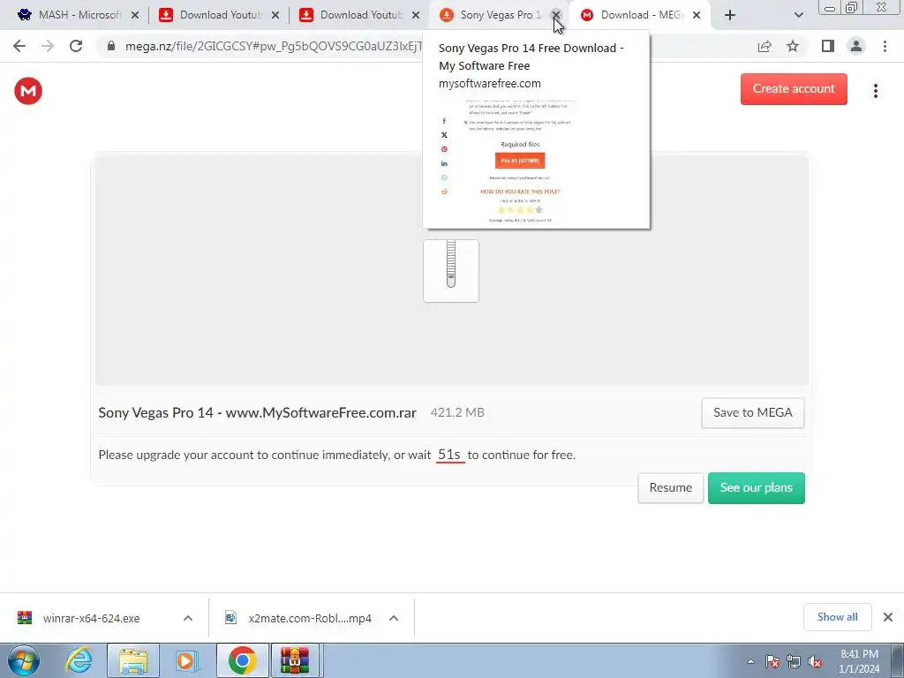This screenshot has height=678, width=904.
Task: Go back with browser back arrow
Action: tap(19, 46)
